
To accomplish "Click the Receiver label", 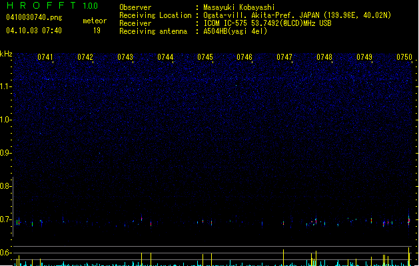I will (135, 23).
